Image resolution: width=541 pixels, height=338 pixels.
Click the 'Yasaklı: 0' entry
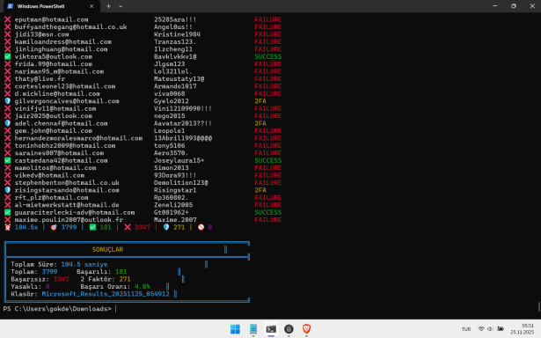(x=30, y=287)
